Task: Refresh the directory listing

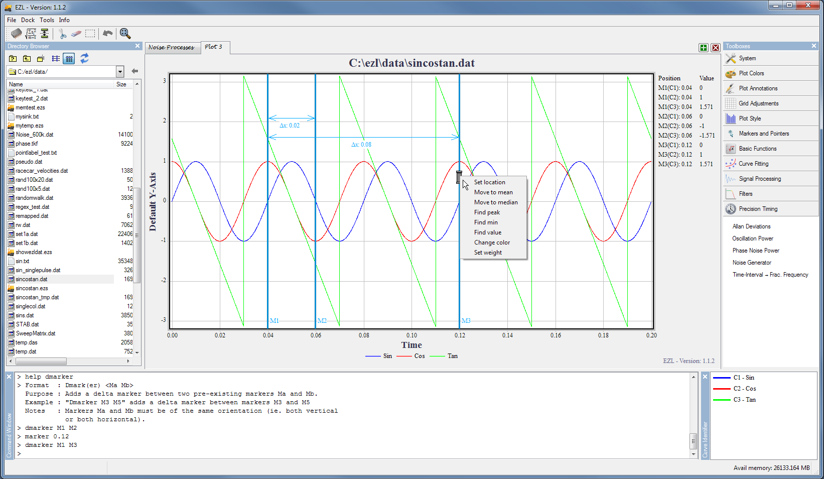Action: coord(84,59)
